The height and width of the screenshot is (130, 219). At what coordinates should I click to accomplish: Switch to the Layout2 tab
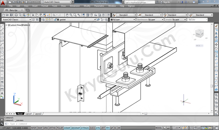[x=38, y=114]
